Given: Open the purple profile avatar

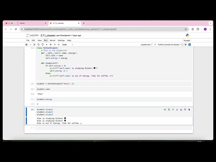Looking at the screenshot, I should [205, 29].
